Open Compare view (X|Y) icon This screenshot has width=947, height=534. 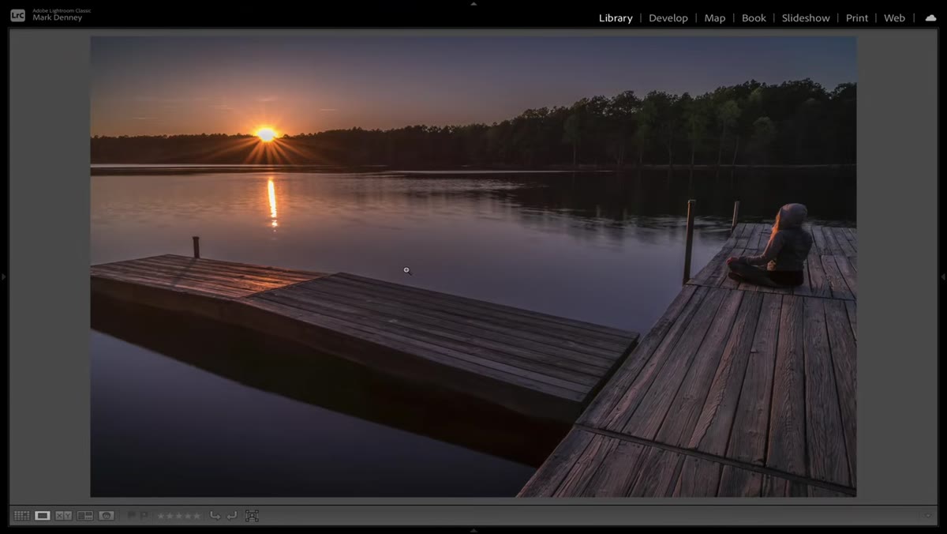(x=64, y=516)
